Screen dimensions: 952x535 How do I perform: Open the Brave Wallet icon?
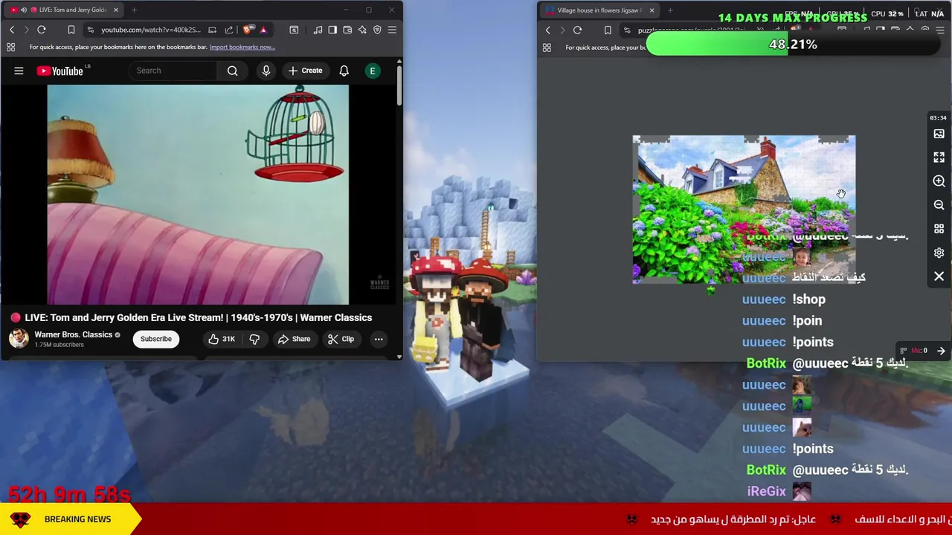click(x=347, y=30)
